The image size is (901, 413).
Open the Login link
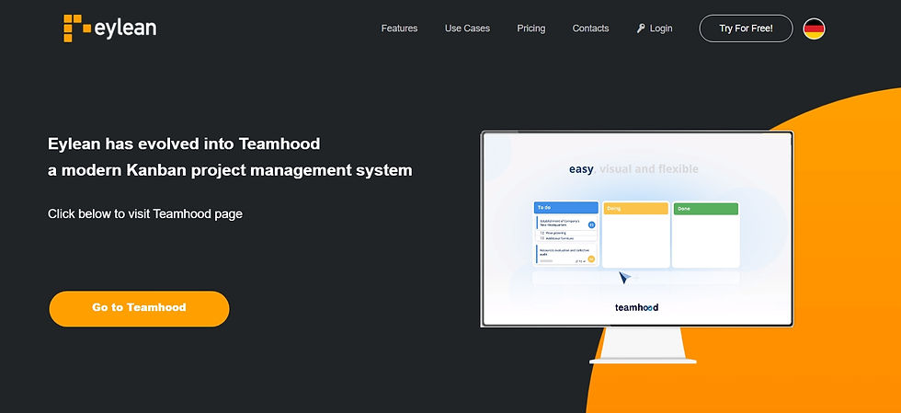(661, 29)
